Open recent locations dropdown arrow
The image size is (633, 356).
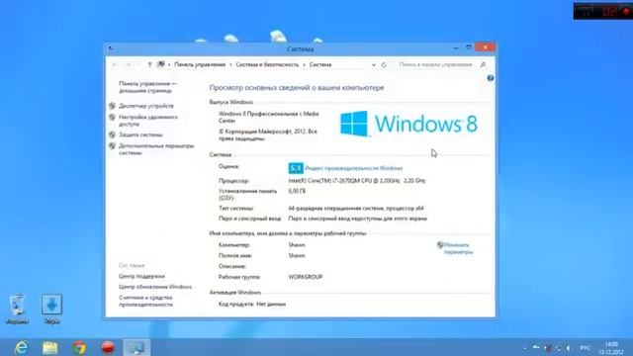pos(138,64)
